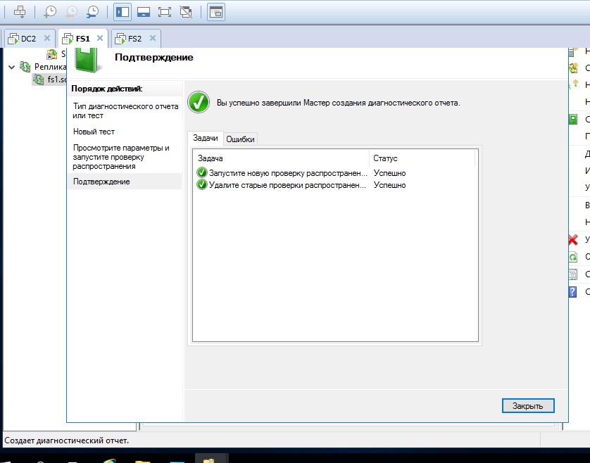Viewport: 590px width, 463px height.
Task: Click the Задача column header
Action: pos(281,158)
